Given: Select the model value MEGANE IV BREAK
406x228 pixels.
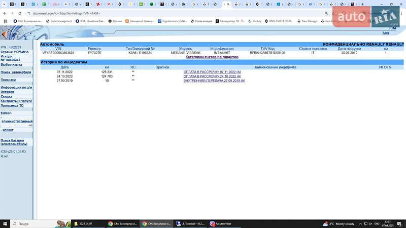Looking at the screenshot, I should point(185,53).
